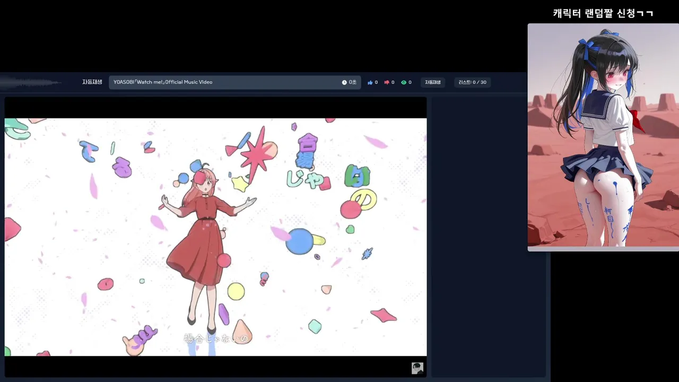Click the music video player area

(x=215, y=237)
